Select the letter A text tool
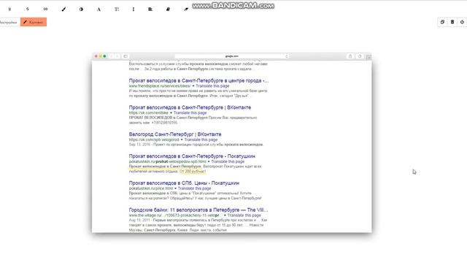Viewport: 467px width, 263px height. 99,9
